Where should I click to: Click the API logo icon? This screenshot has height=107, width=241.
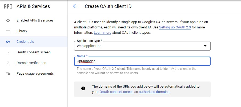[x=8, y=6]
